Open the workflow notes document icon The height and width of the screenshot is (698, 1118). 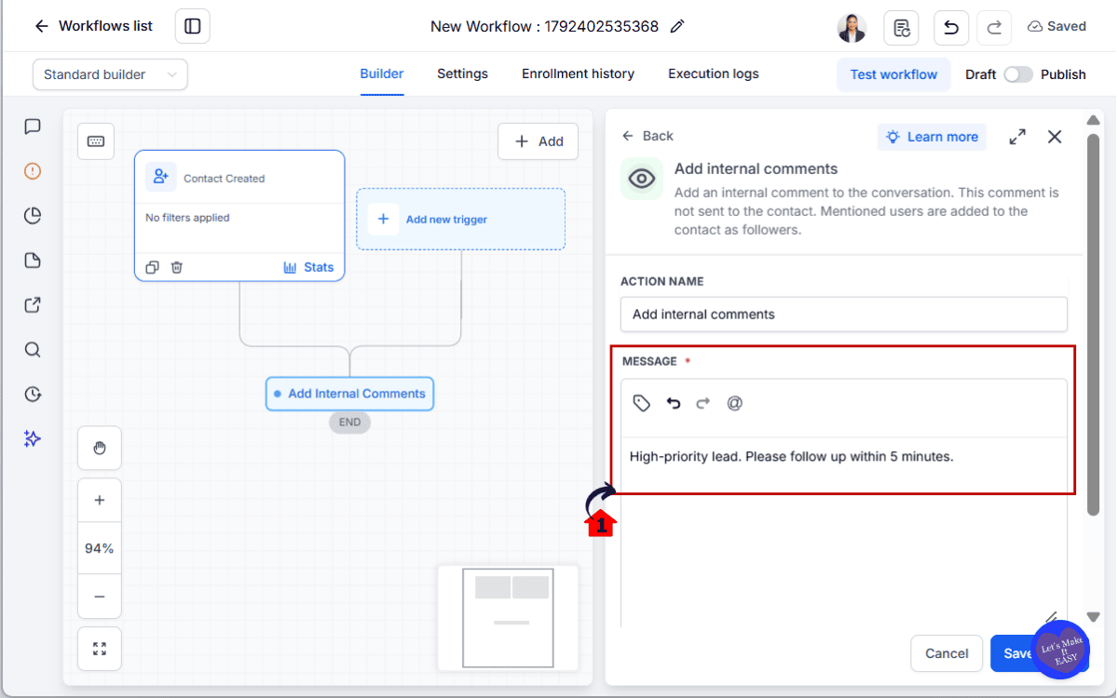pyautogui.click(x=902, y=27)
